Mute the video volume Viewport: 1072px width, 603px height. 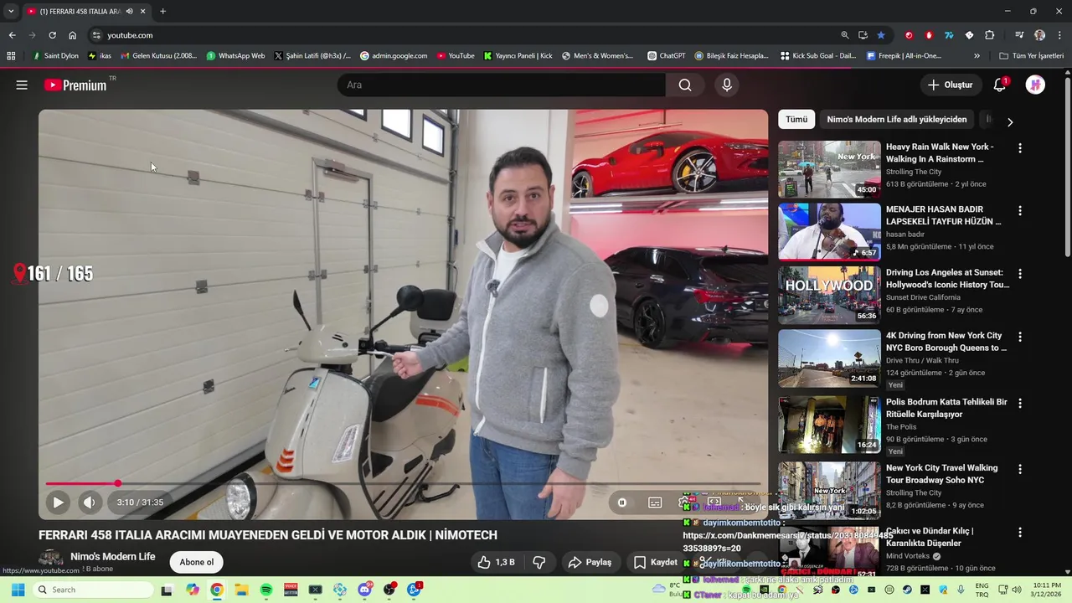tap(89, 502)
